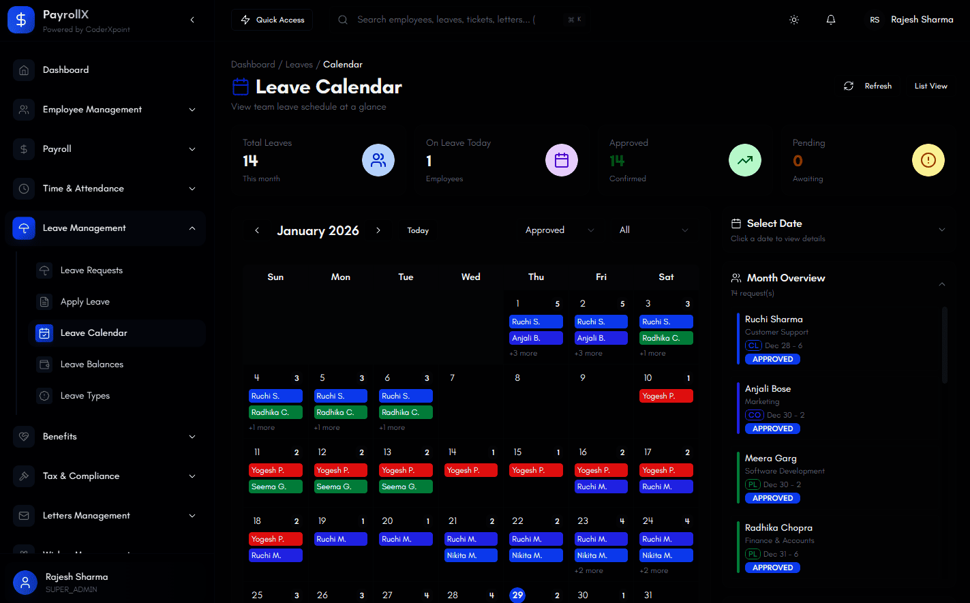
Task: Click the Refresh button
Action: (x=868, y=86)
